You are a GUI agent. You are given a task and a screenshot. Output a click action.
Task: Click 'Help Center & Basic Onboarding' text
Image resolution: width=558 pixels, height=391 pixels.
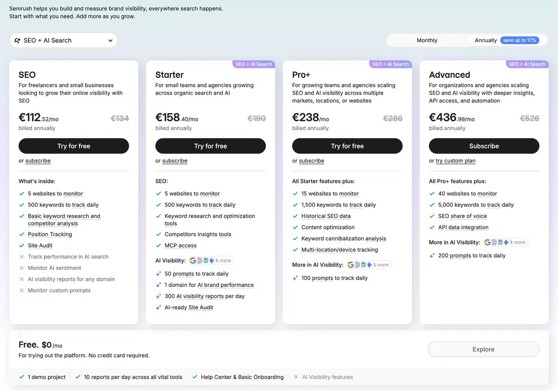tap(242, 377)
